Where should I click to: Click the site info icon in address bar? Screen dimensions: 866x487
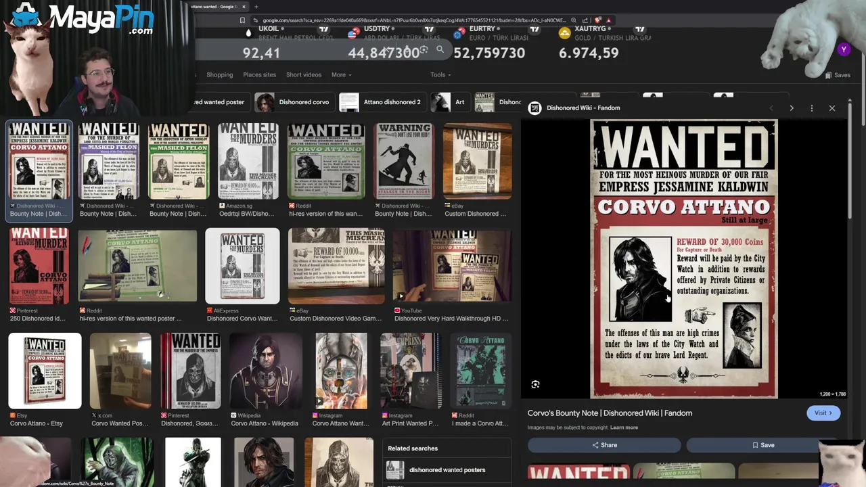pos(255,20)
